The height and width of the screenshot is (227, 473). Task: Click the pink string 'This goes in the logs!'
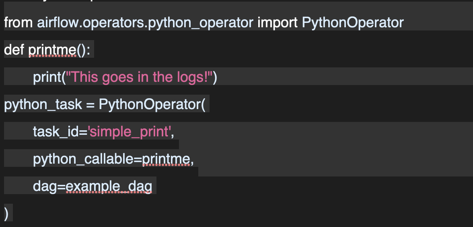139,77
